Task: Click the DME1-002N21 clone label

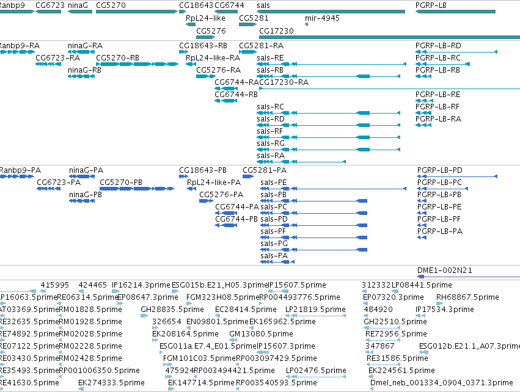Action: pyautogui.click(x=445, y=270)
